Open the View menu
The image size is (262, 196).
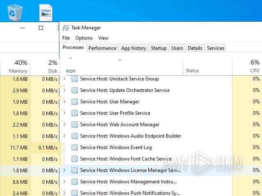tap(103, 38)
